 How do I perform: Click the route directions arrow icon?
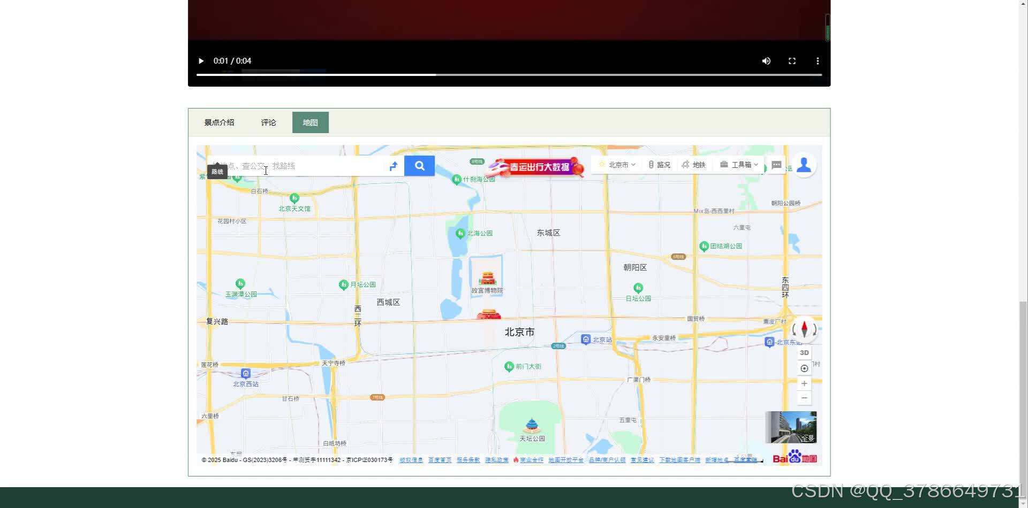[394, 166]
